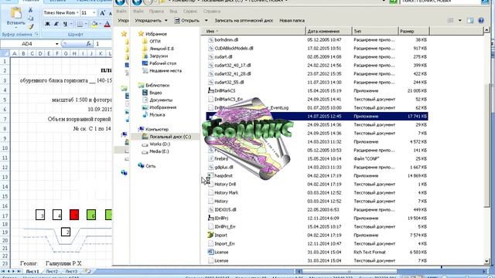
Task: Switch to the Лист3 sheet tab
Action: coord(71,271)
